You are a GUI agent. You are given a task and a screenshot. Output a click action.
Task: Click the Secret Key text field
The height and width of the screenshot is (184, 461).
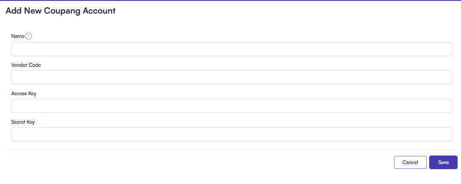(x=231, y=134)
